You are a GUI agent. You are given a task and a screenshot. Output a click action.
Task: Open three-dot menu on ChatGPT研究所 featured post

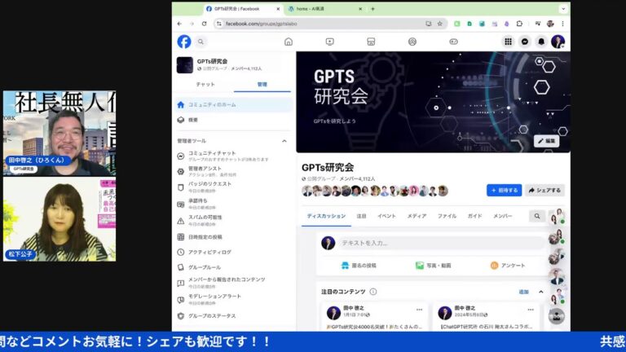pyautogui.click(x=530, y=310)
